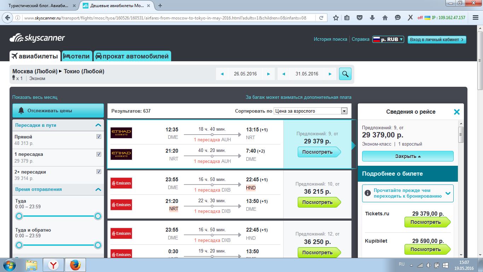Select the Дешевые авиабилеты browser tab
Image resolution: width=483 pixels, height=272 pixels.
tap(117, 6)
